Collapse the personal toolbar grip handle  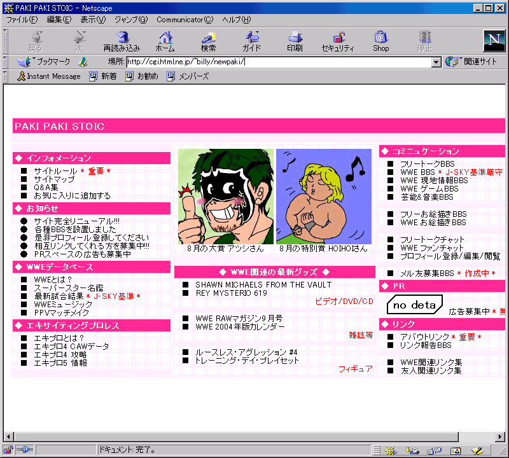click(5, 76)
